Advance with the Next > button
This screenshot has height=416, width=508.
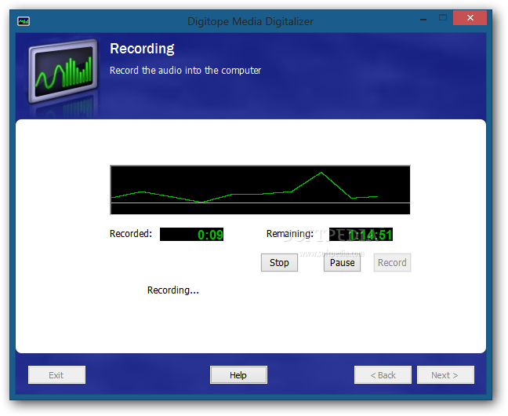445,374
